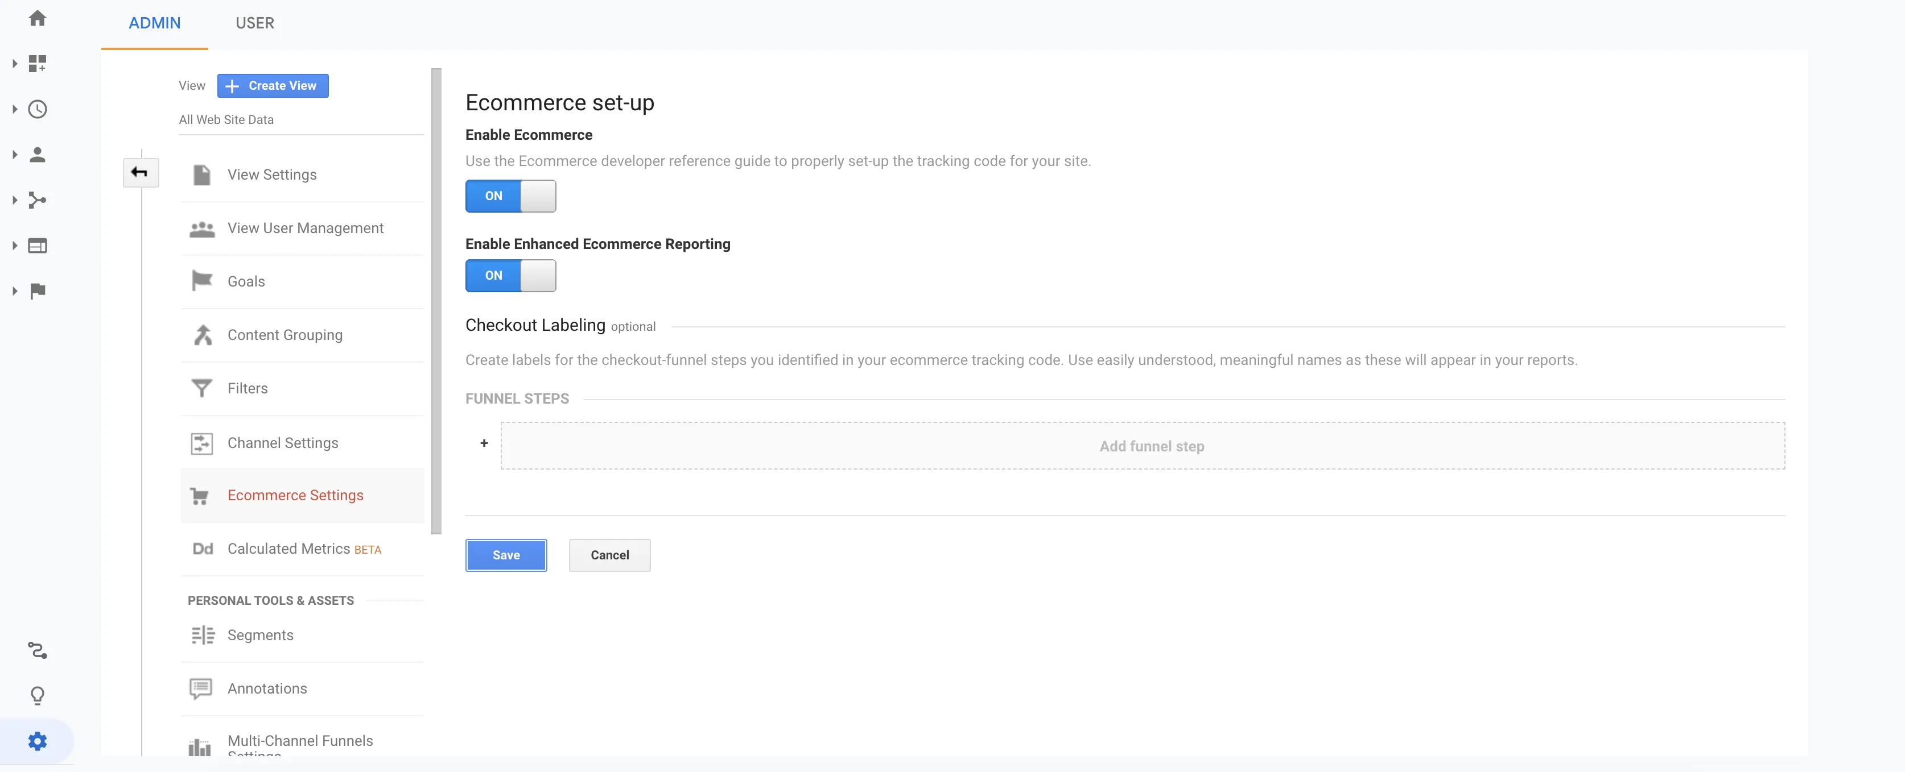The height and width of the screenshot is (772, 1905).
Task: Click the Cancel button
Action: click(x=609, y=555)
